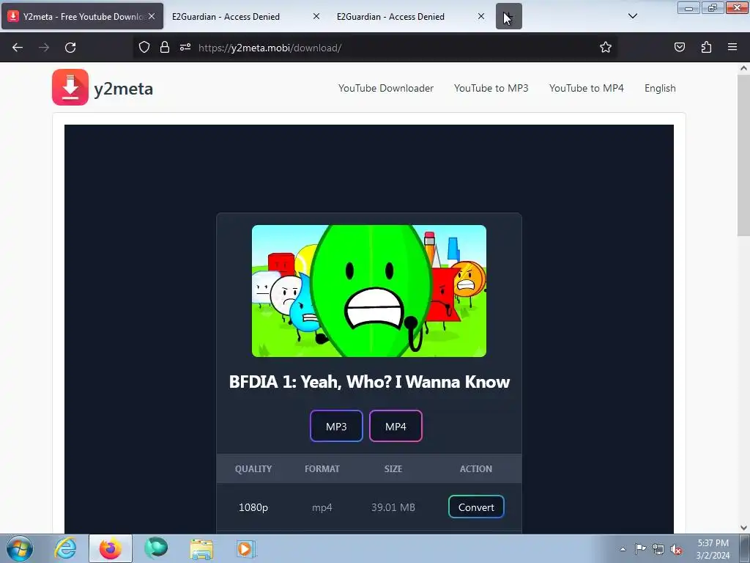Open the tracking protection shield icon
The width and height of the screenshot is (750, 563).
(x=144, y=47)
